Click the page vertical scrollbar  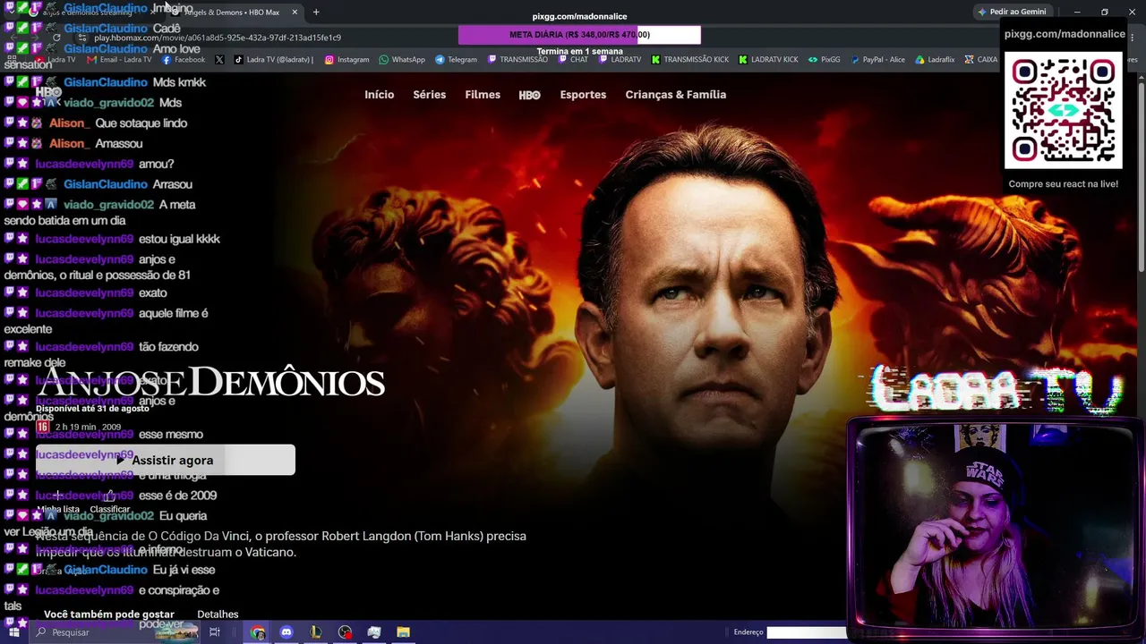point(1141,179)
